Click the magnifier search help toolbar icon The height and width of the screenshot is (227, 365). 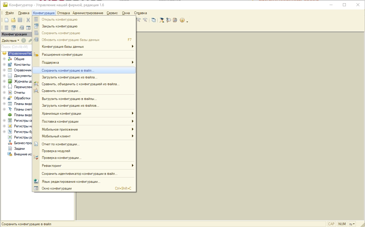pyautogui.click(x=169, y=20)
